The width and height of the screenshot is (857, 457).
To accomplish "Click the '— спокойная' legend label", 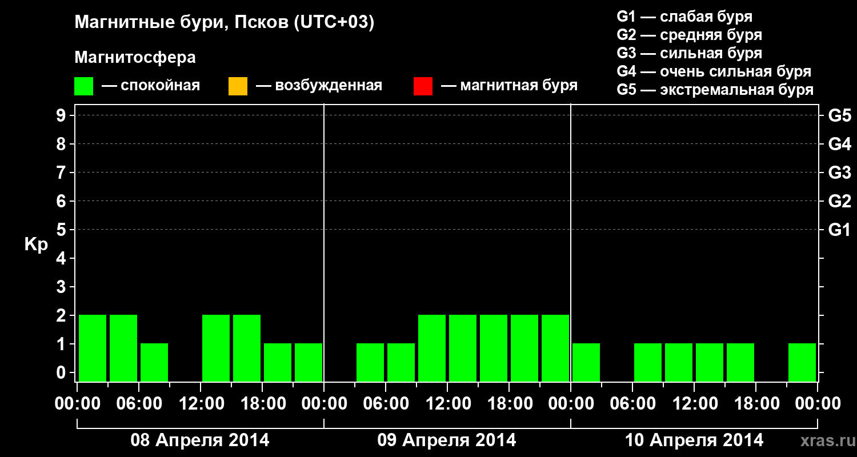I will coord(151,86).
